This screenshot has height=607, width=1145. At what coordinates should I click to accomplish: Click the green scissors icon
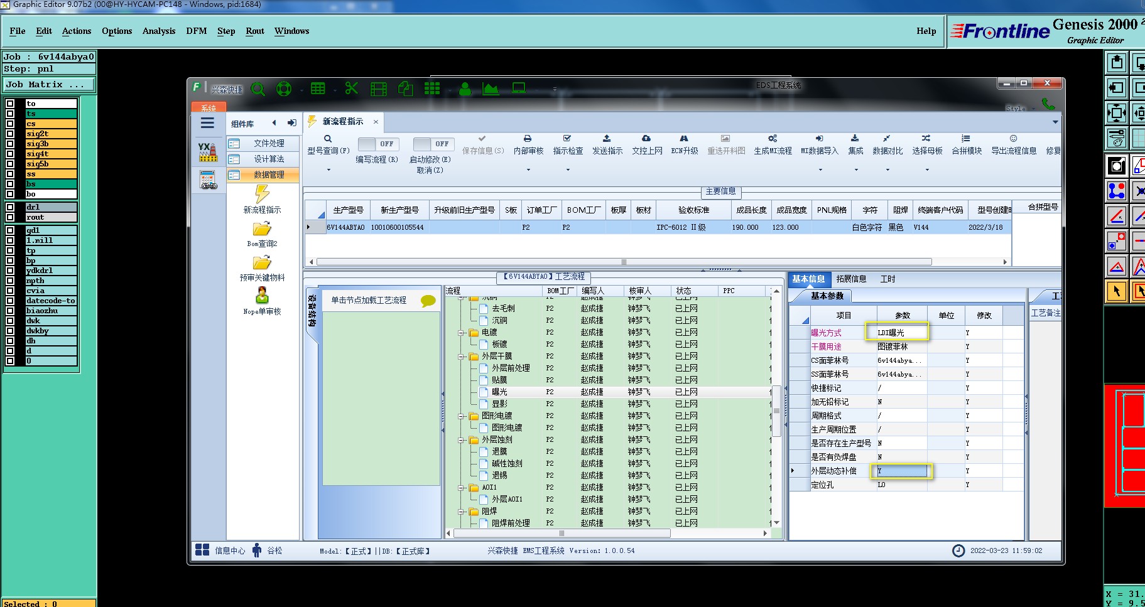[x=352, y=89]
